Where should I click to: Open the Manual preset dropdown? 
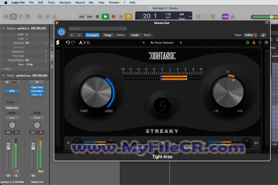98,29
